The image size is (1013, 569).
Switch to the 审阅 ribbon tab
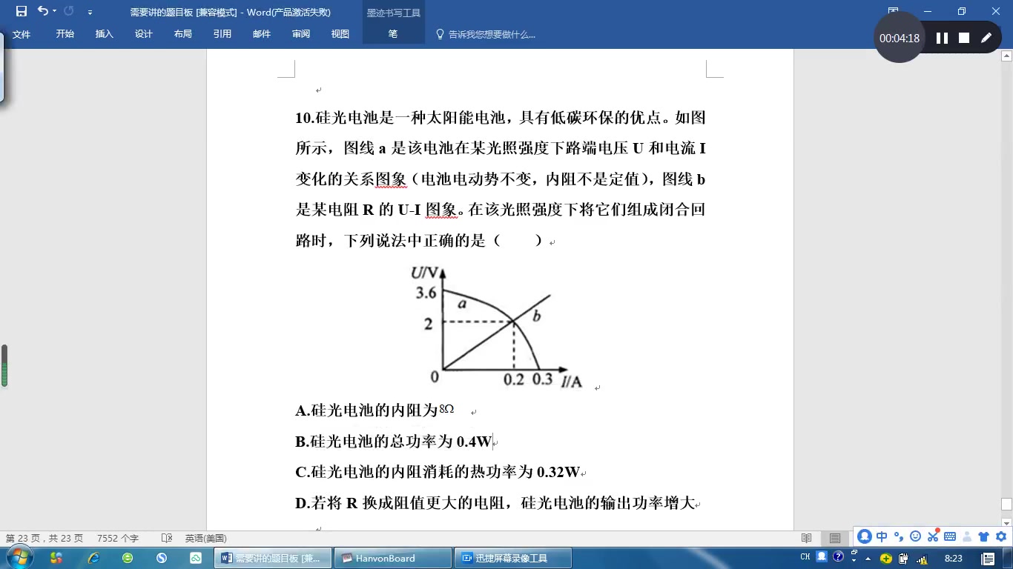300,33
